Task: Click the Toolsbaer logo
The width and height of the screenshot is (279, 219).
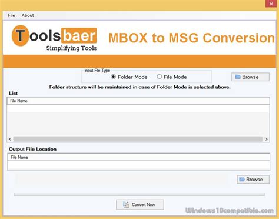Action: pyautogui.click(x=54, y=38)
